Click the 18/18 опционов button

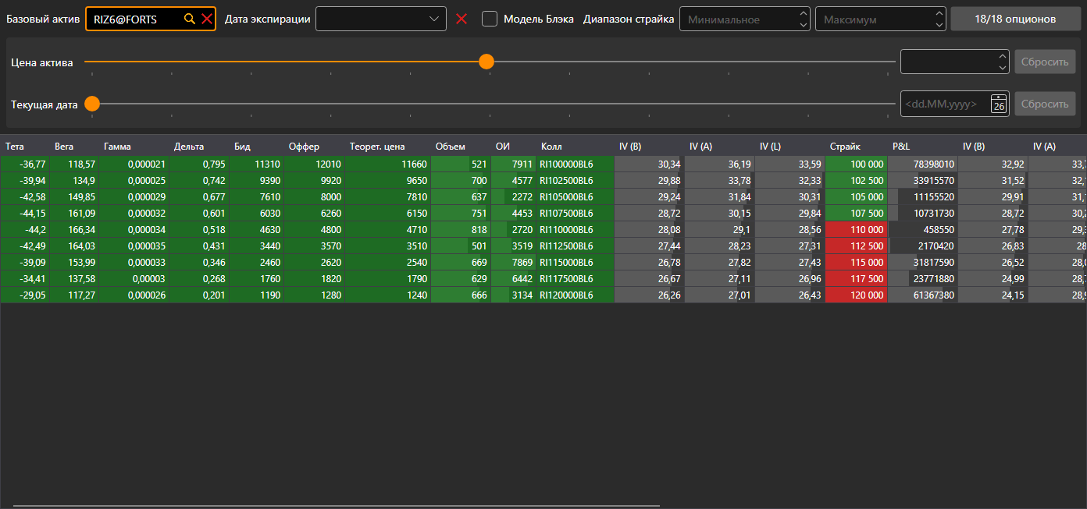coord(1015,19)
